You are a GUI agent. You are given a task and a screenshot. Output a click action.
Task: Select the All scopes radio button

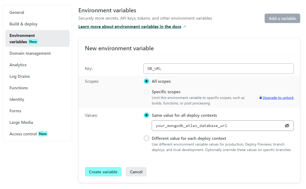(146, 81)
